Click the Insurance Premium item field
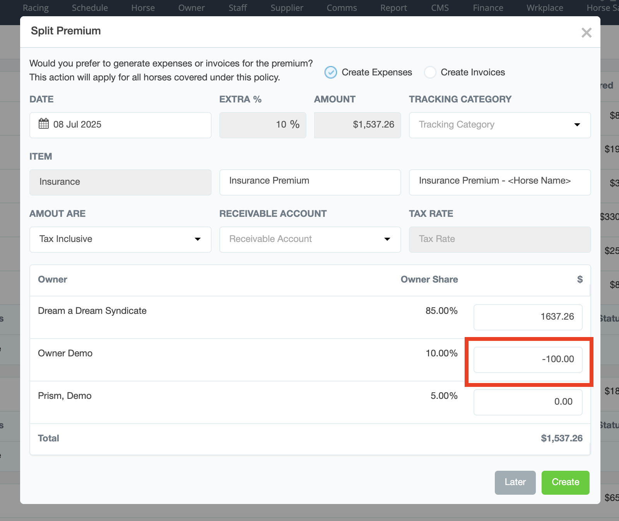Viewport: 619px width, 521px height. [x=310, y=182]
